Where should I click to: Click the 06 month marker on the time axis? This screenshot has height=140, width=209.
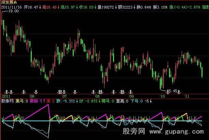pyautogui.click(x=32, y=96)
